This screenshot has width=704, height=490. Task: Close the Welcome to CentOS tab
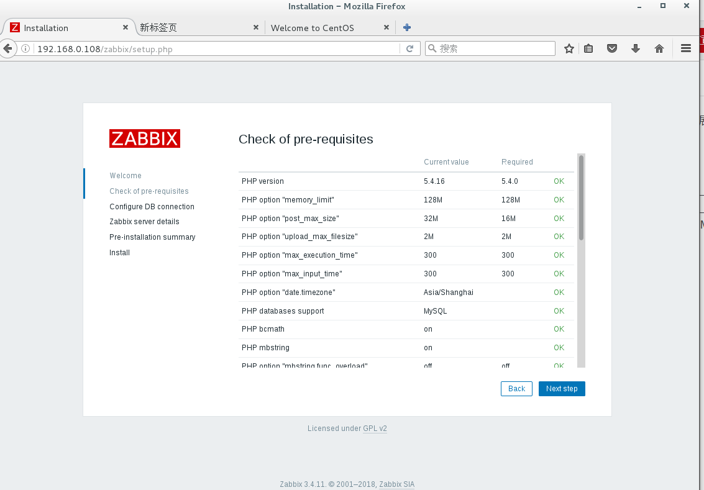pos(386,27)
